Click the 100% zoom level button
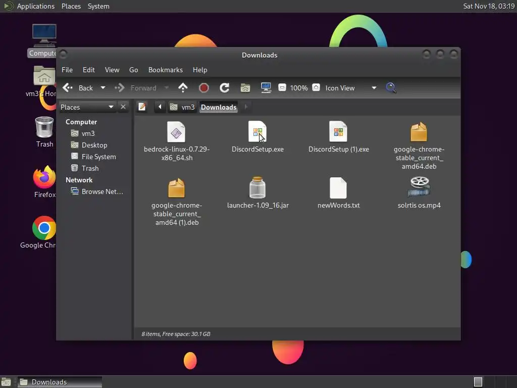517x388 pixels. (299, 88)
